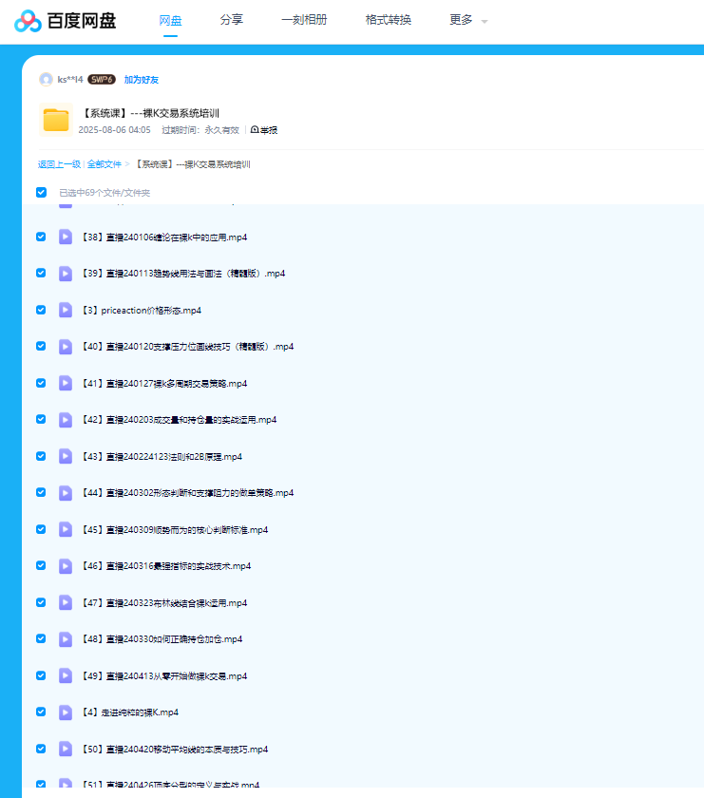
Task: Click video icon for file 【40】
Action: 66,347
